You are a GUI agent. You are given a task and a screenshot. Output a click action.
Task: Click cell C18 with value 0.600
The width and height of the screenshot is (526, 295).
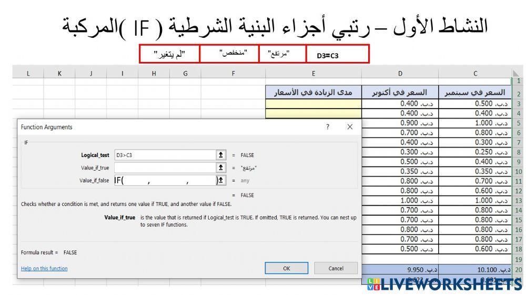pyautogui.click(x=475, y=249)
